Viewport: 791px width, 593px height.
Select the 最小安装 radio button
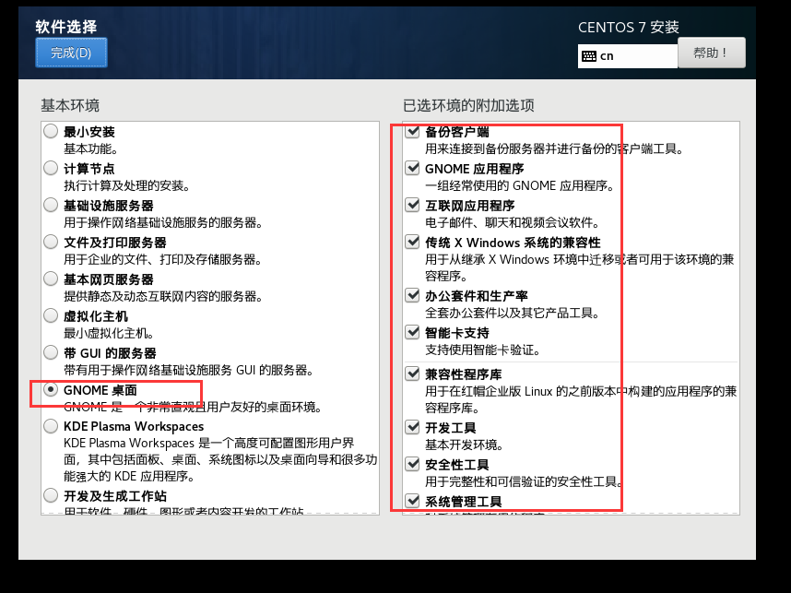click(x=51, y=131)
